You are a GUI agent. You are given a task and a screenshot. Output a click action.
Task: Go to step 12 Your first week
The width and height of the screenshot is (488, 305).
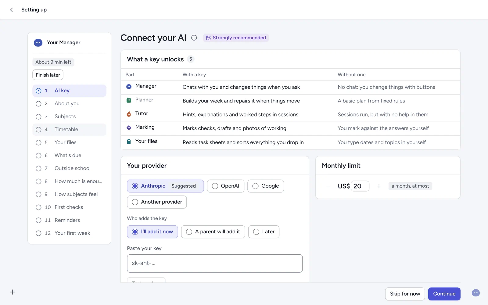pos(69,233)
